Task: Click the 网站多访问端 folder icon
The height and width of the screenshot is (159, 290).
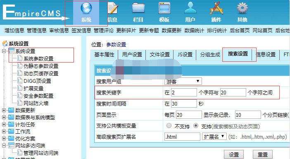Action: [11, 145]
